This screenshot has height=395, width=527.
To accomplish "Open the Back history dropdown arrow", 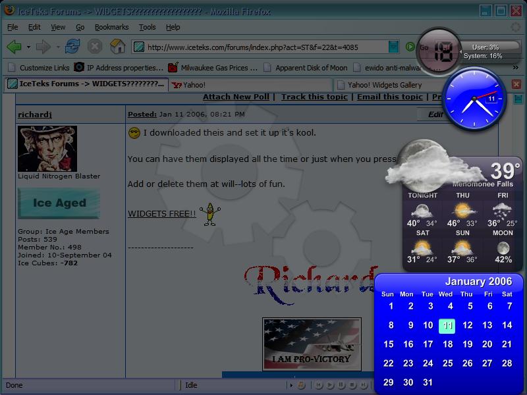I will 28,47.
